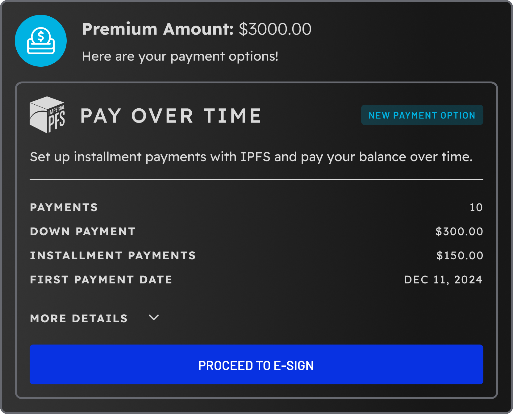Toggle the Pay Over Time option
This screenshot has height=414, width=513.
[x=171, y=116]
